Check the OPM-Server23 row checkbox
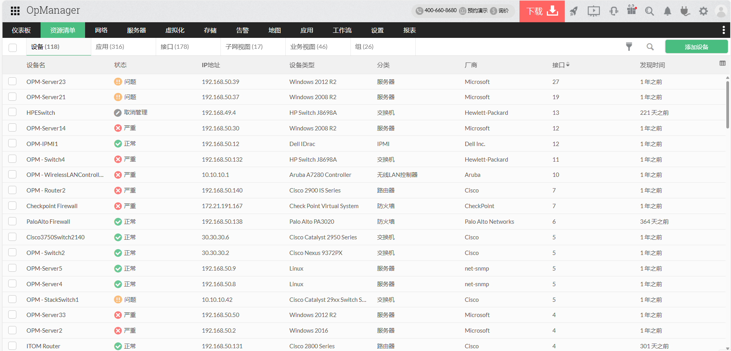 [12, 81]
